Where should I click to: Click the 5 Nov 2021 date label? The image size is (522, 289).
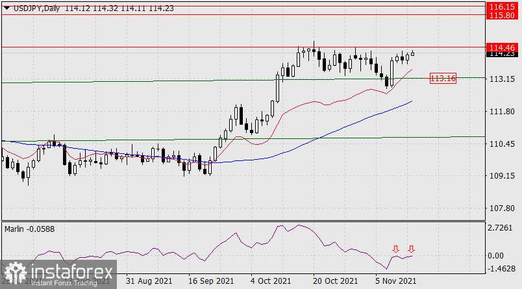pos(395,281)
